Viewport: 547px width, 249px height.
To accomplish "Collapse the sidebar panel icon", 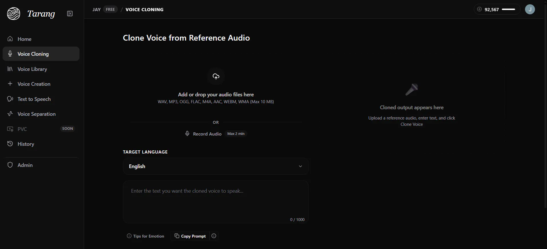I will pyautogui.click(x=70, y=14).
